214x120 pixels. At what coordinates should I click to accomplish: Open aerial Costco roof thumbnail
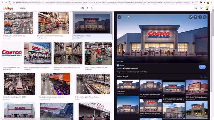click(57, 111)
